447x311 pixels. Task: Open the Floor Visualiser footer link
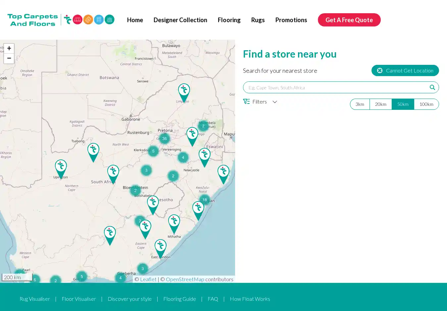tap(79, 299)
